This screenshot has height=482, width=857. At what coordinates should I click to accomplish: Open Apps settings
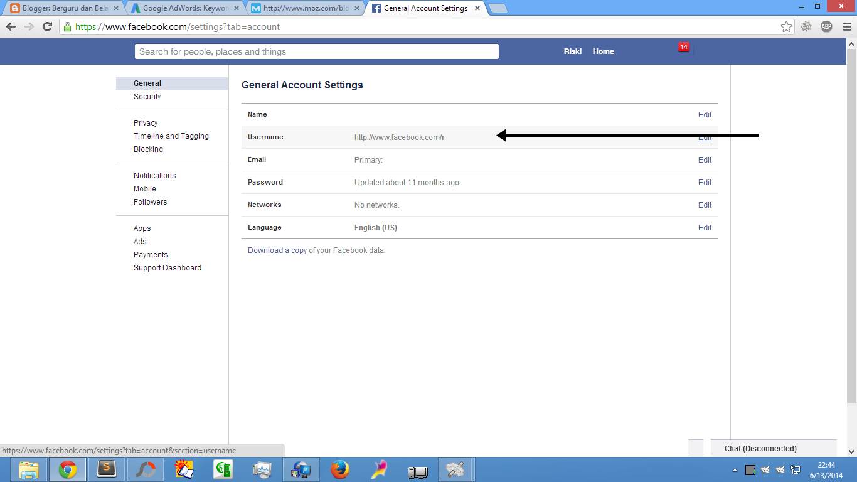pyautogui.click(x=142, y=228)
